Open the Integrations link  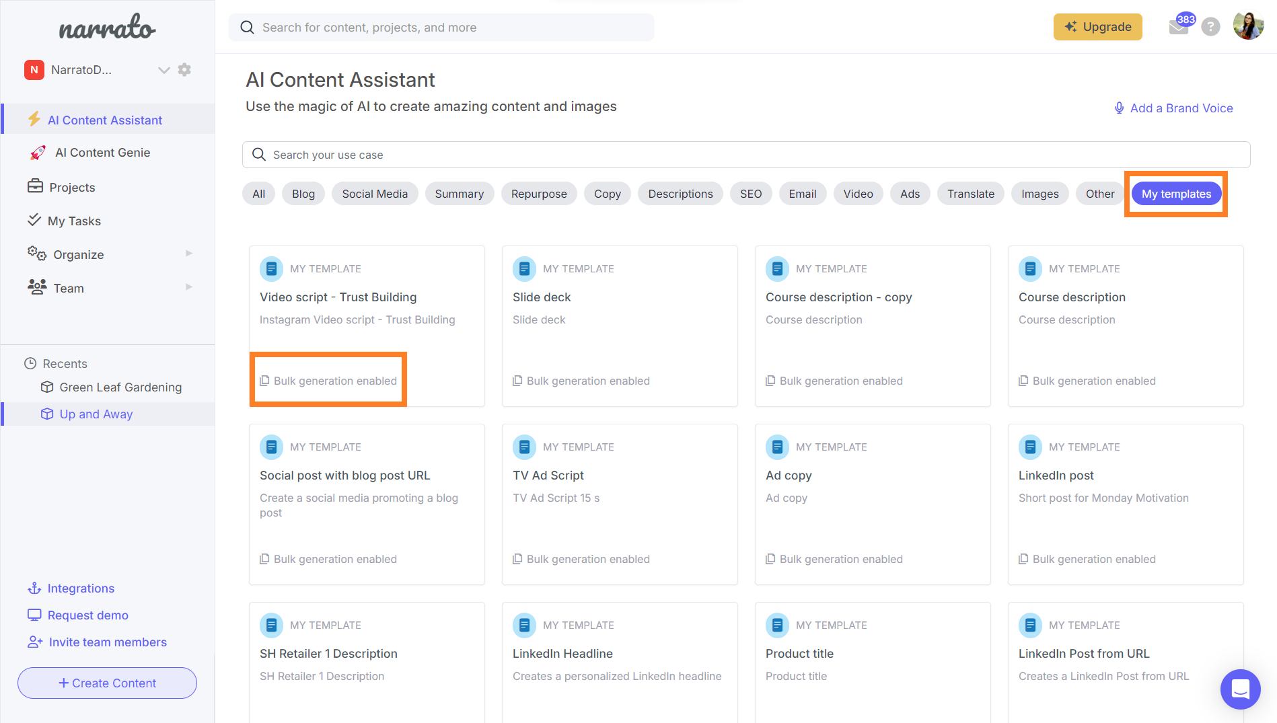(x=81, y=588)
